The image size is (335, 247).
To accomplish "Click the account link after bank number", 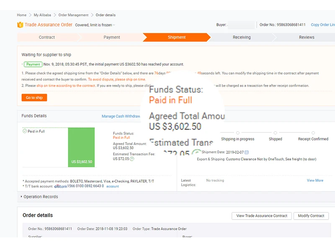I will click(113, 186).
